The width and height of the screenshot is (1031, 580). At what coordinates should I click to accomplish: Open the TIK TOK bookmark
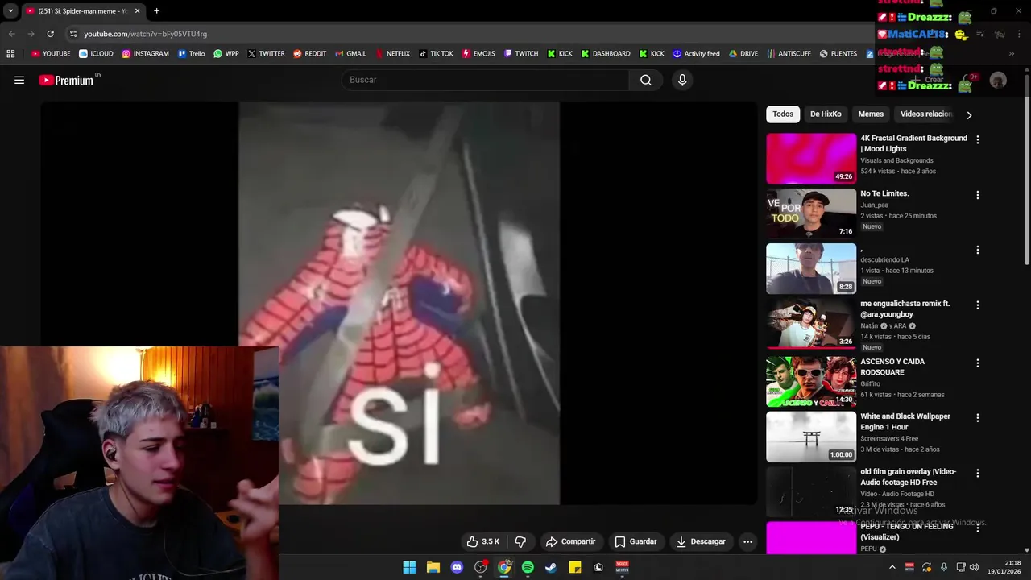(436, 54)
